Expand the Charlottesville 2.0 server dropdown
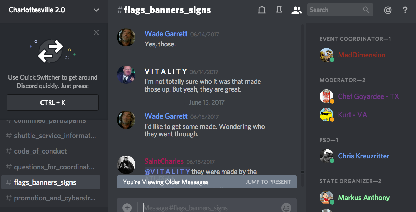 [x=96, y=10]
